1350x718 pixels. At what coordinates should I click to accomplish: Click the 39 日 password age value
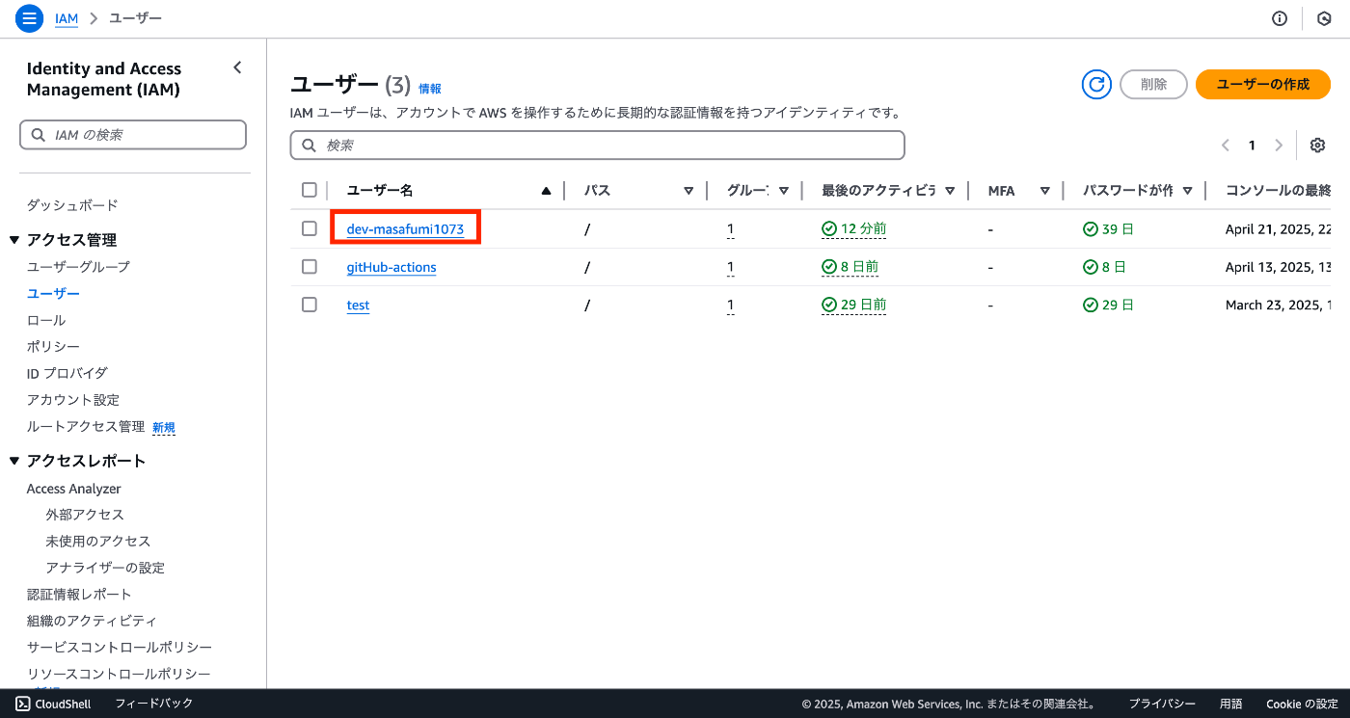1109,229
